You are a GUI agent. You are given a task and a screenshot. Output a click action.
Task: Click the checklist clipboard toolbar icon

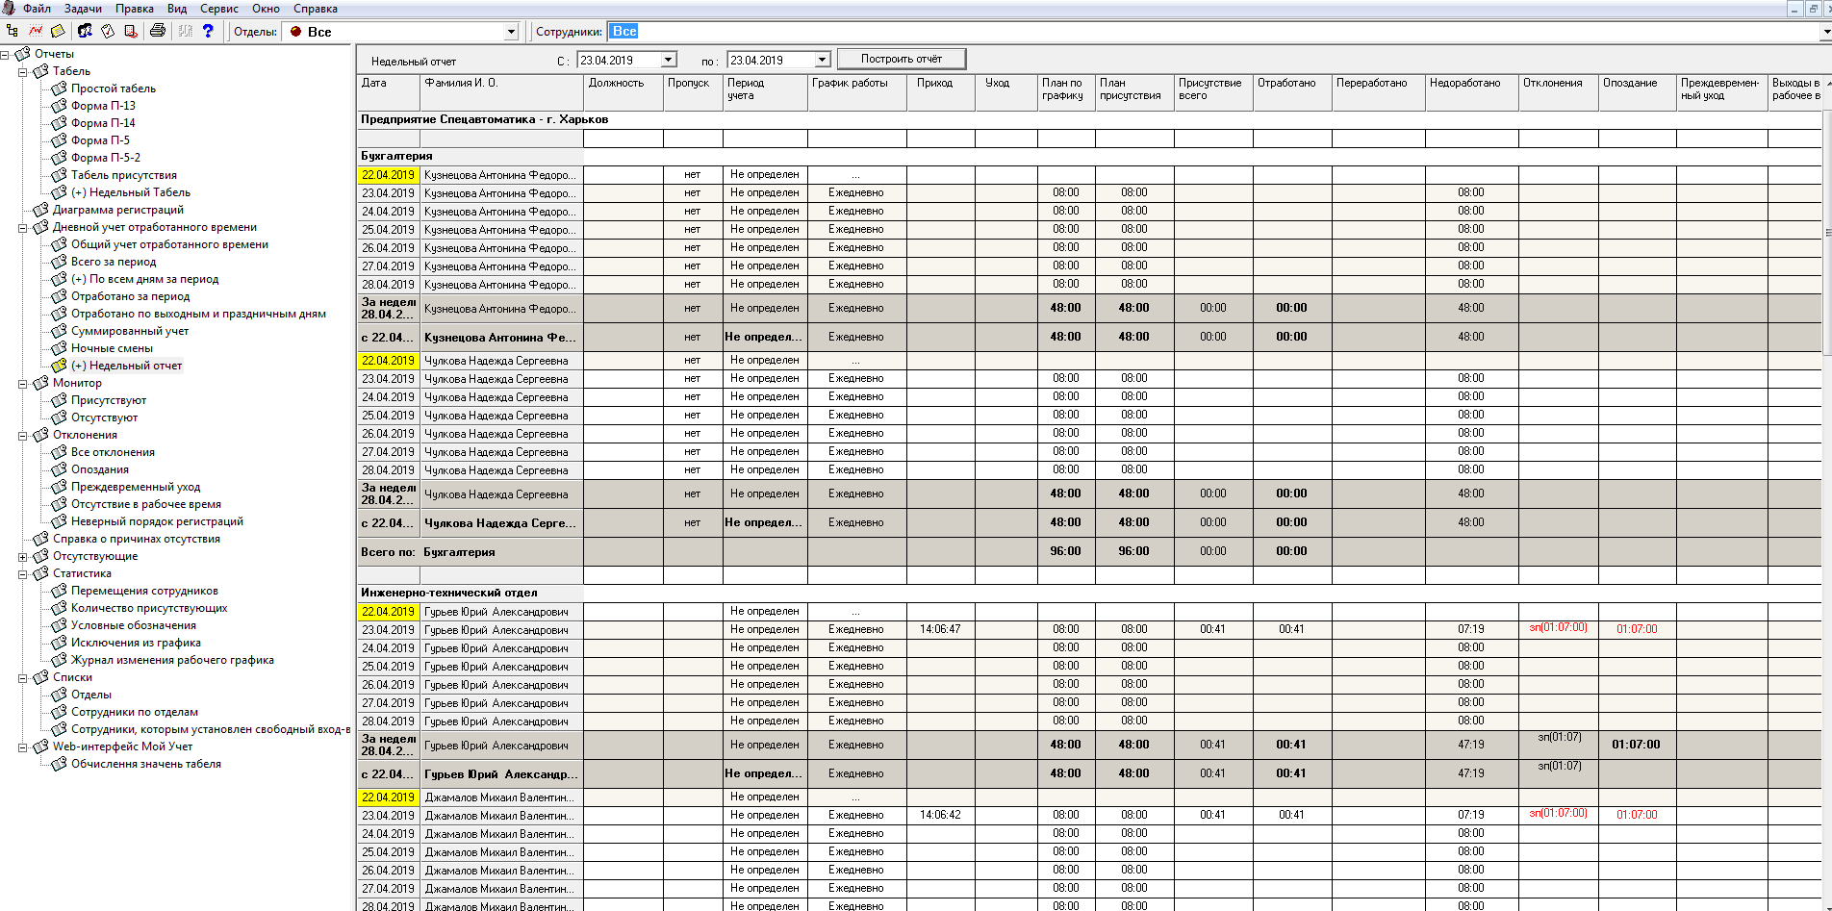(x=108, y=31)
